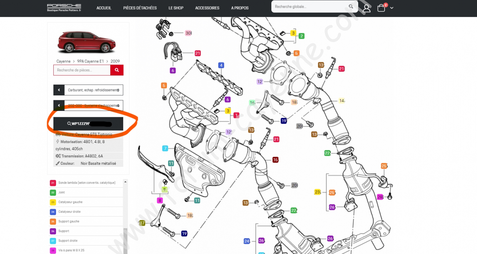Click purple 26 badge in the parts list
The image size is (477, 254).
pyautogui.click(x=53, y=231)
